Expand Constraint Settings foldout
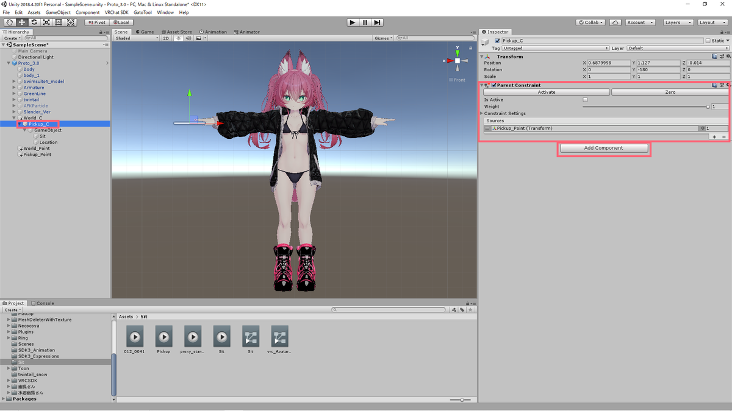Screen dimensions: 732x411 (481, 114)
